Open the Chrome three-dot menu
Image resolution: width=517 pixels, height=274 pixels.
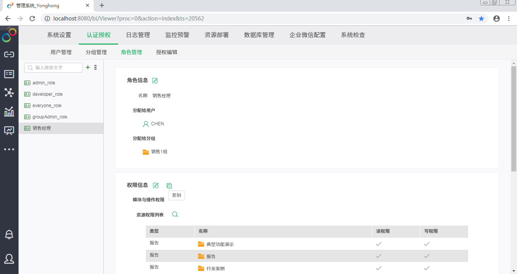[509, 19]
